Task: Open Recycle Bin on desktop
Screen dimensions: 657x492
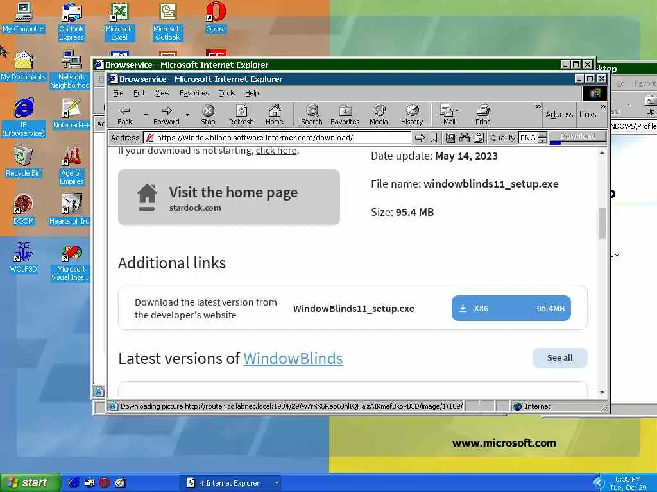Action: pos(24,161)
